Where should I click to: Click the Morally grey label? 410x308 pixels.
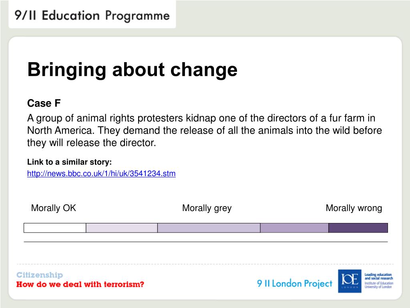(x=207, y=208)
